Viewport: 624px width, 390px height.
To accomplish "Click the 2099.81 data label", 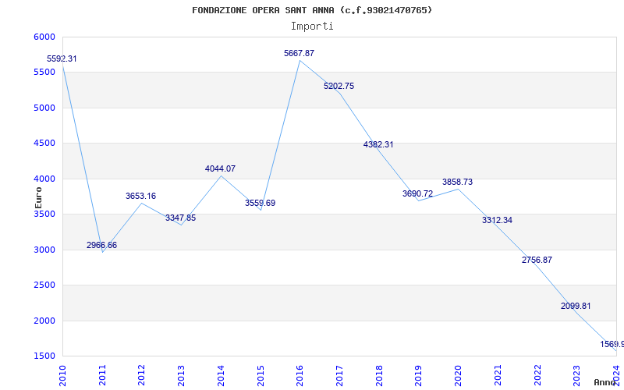I will [x=576, y=306].
